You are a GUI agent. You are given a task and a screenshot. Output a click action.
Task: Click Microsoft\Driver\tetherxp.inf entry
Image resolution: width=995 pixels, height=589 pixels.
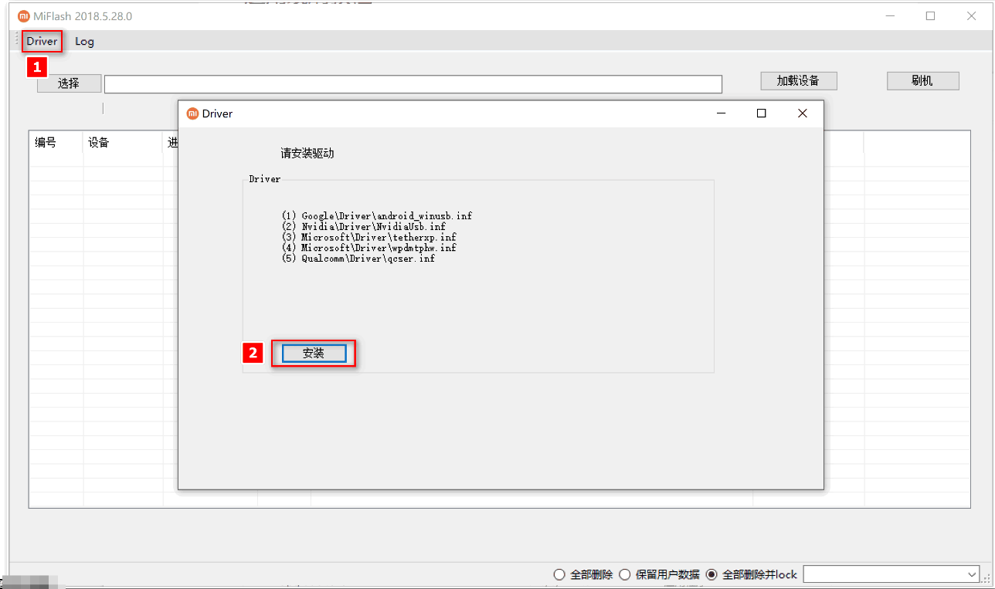[369, 238]
